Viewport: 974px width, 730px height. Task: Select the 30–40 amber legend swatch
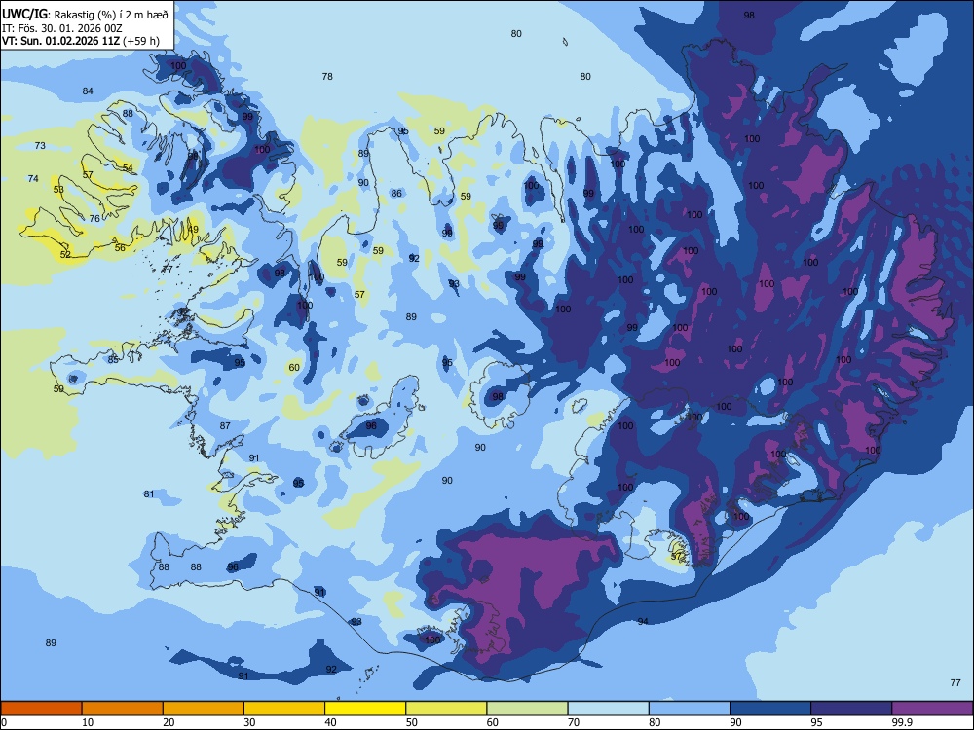pyautogui.click(x=283, y=709)
